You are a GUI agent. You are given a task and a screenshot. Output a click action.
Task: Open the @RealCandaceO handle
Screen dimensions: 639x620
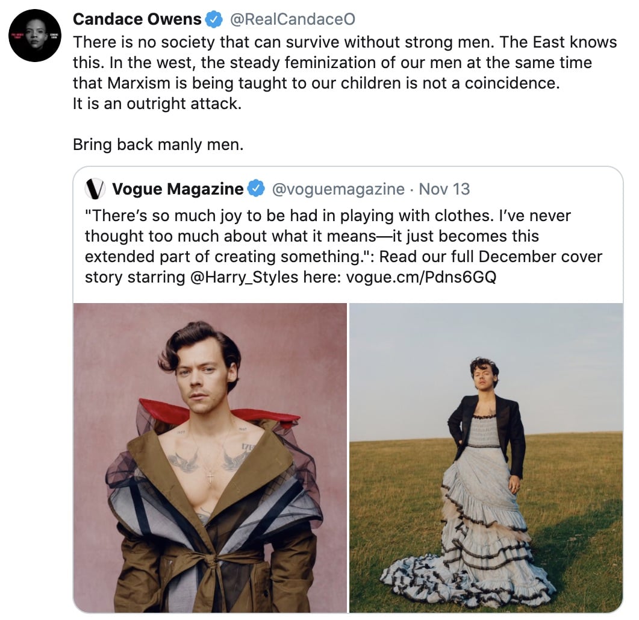(293, 19)
